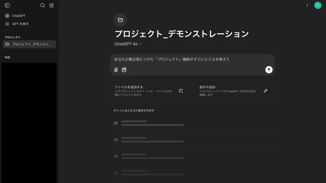
Task: Toggle the sidebar collapse icon
Action: pyautogui.click(x=7, y=5)
